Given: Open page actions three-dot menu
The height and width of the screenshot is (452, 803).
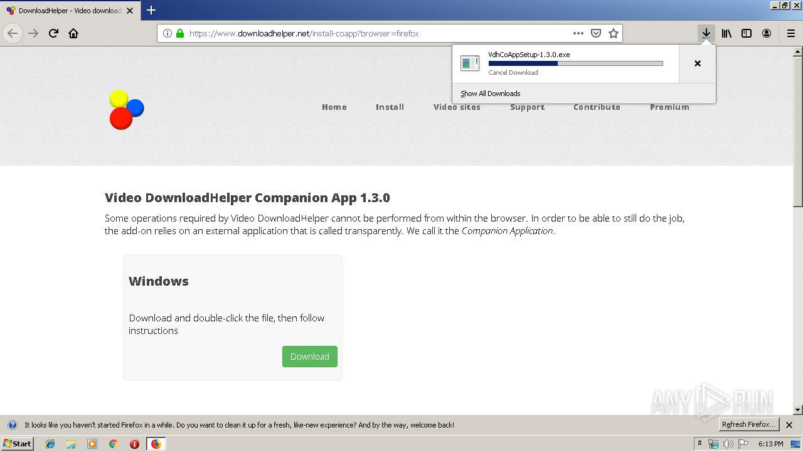Looking at the screenshot, I should (x=578, y=33).
